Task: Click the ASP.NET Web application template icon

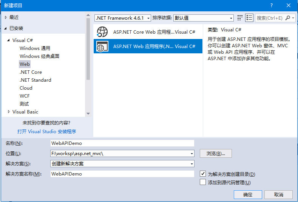Action: 102,47
